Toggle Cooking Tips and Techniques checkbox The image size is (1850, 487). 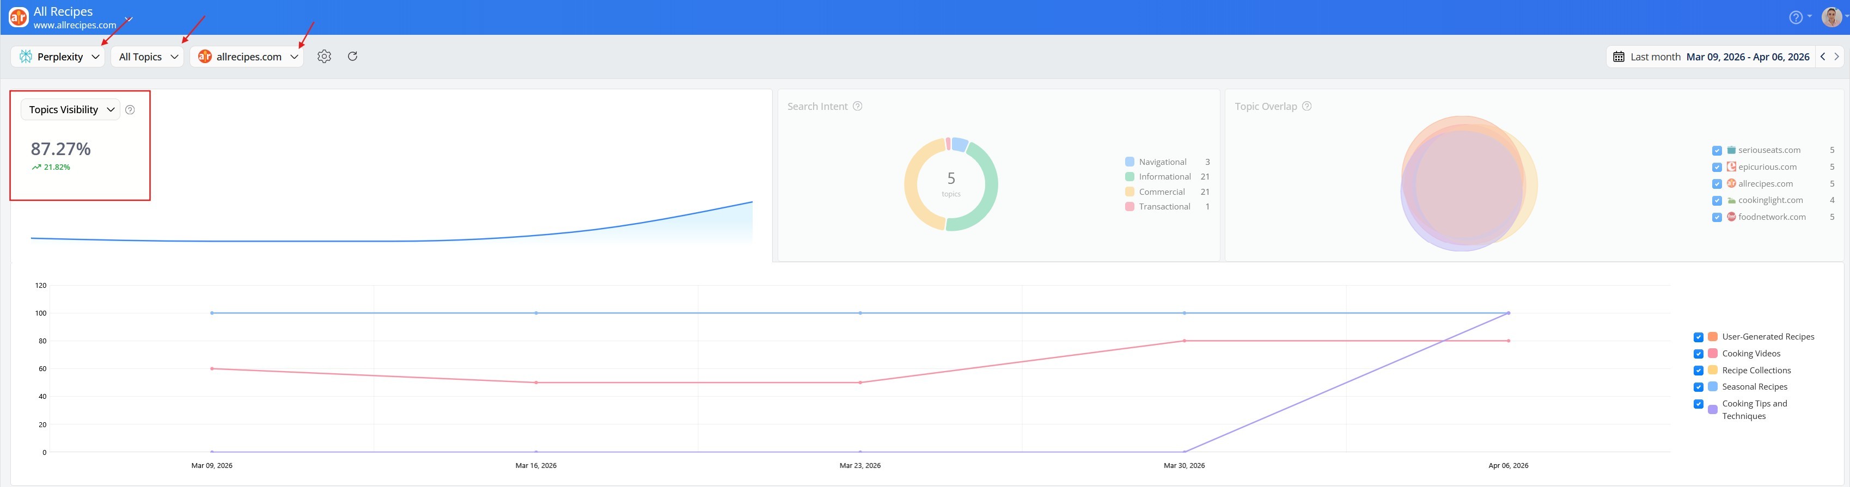[1699, 404]
